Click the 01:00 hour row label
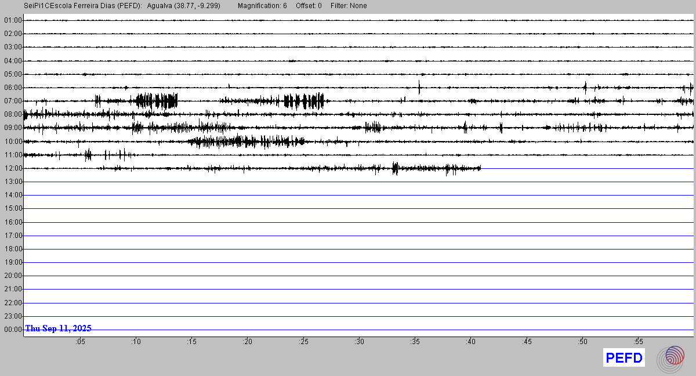 (13, 20)
